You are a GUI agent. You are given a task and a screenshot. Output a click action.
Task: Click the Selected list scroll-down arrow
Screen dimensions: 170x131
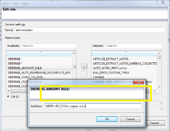(159, 87)
